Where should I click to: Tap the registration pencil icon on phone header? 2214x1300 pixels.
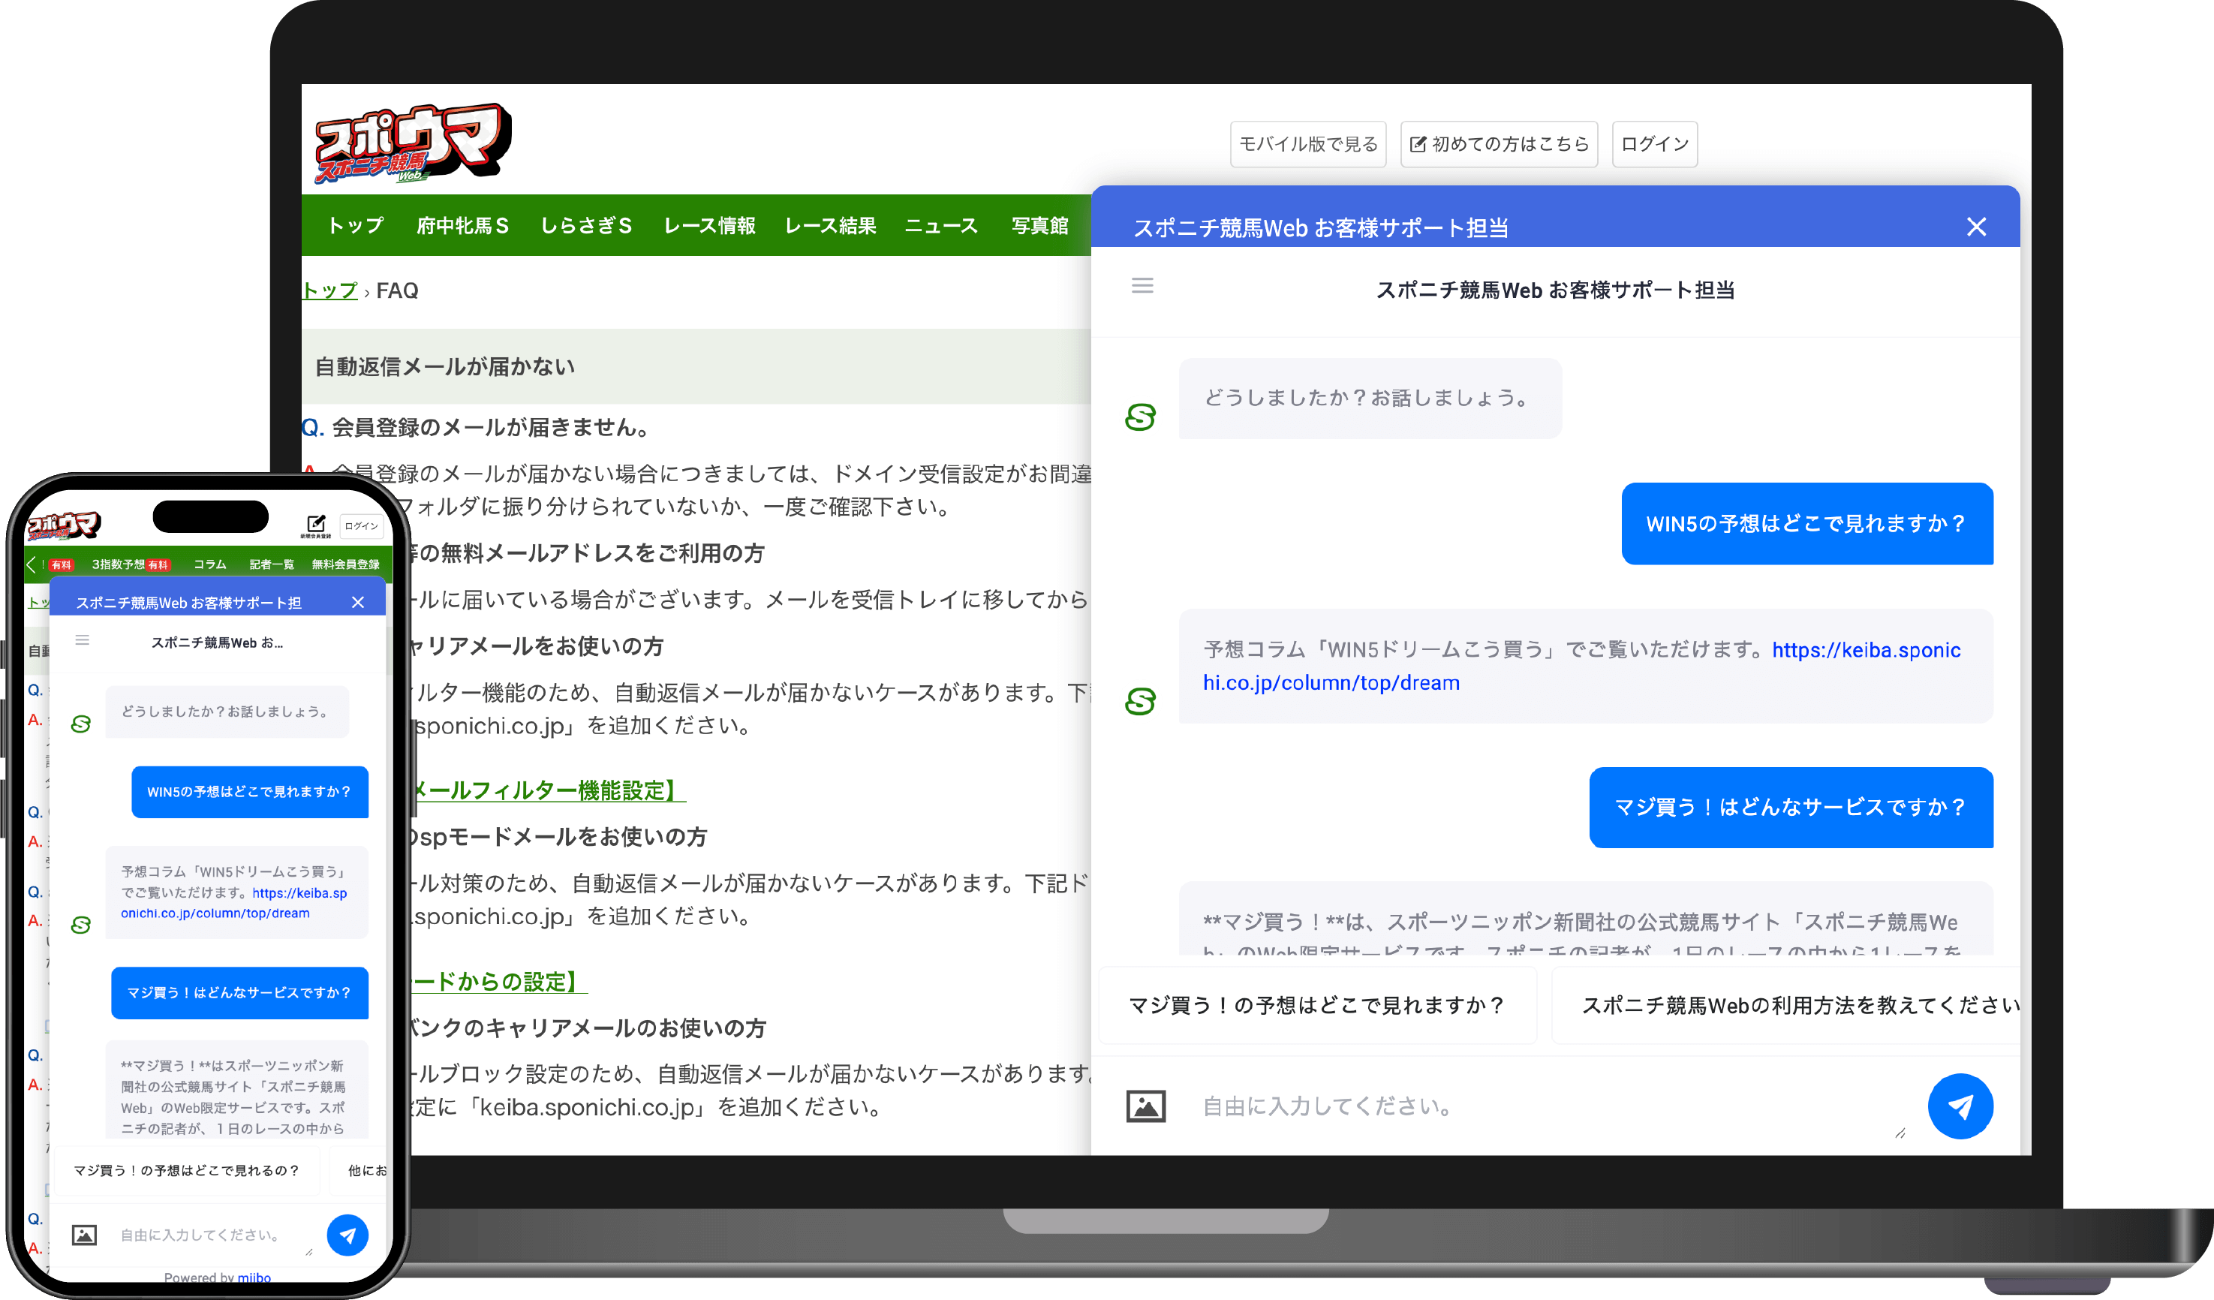tap(316, 525)
